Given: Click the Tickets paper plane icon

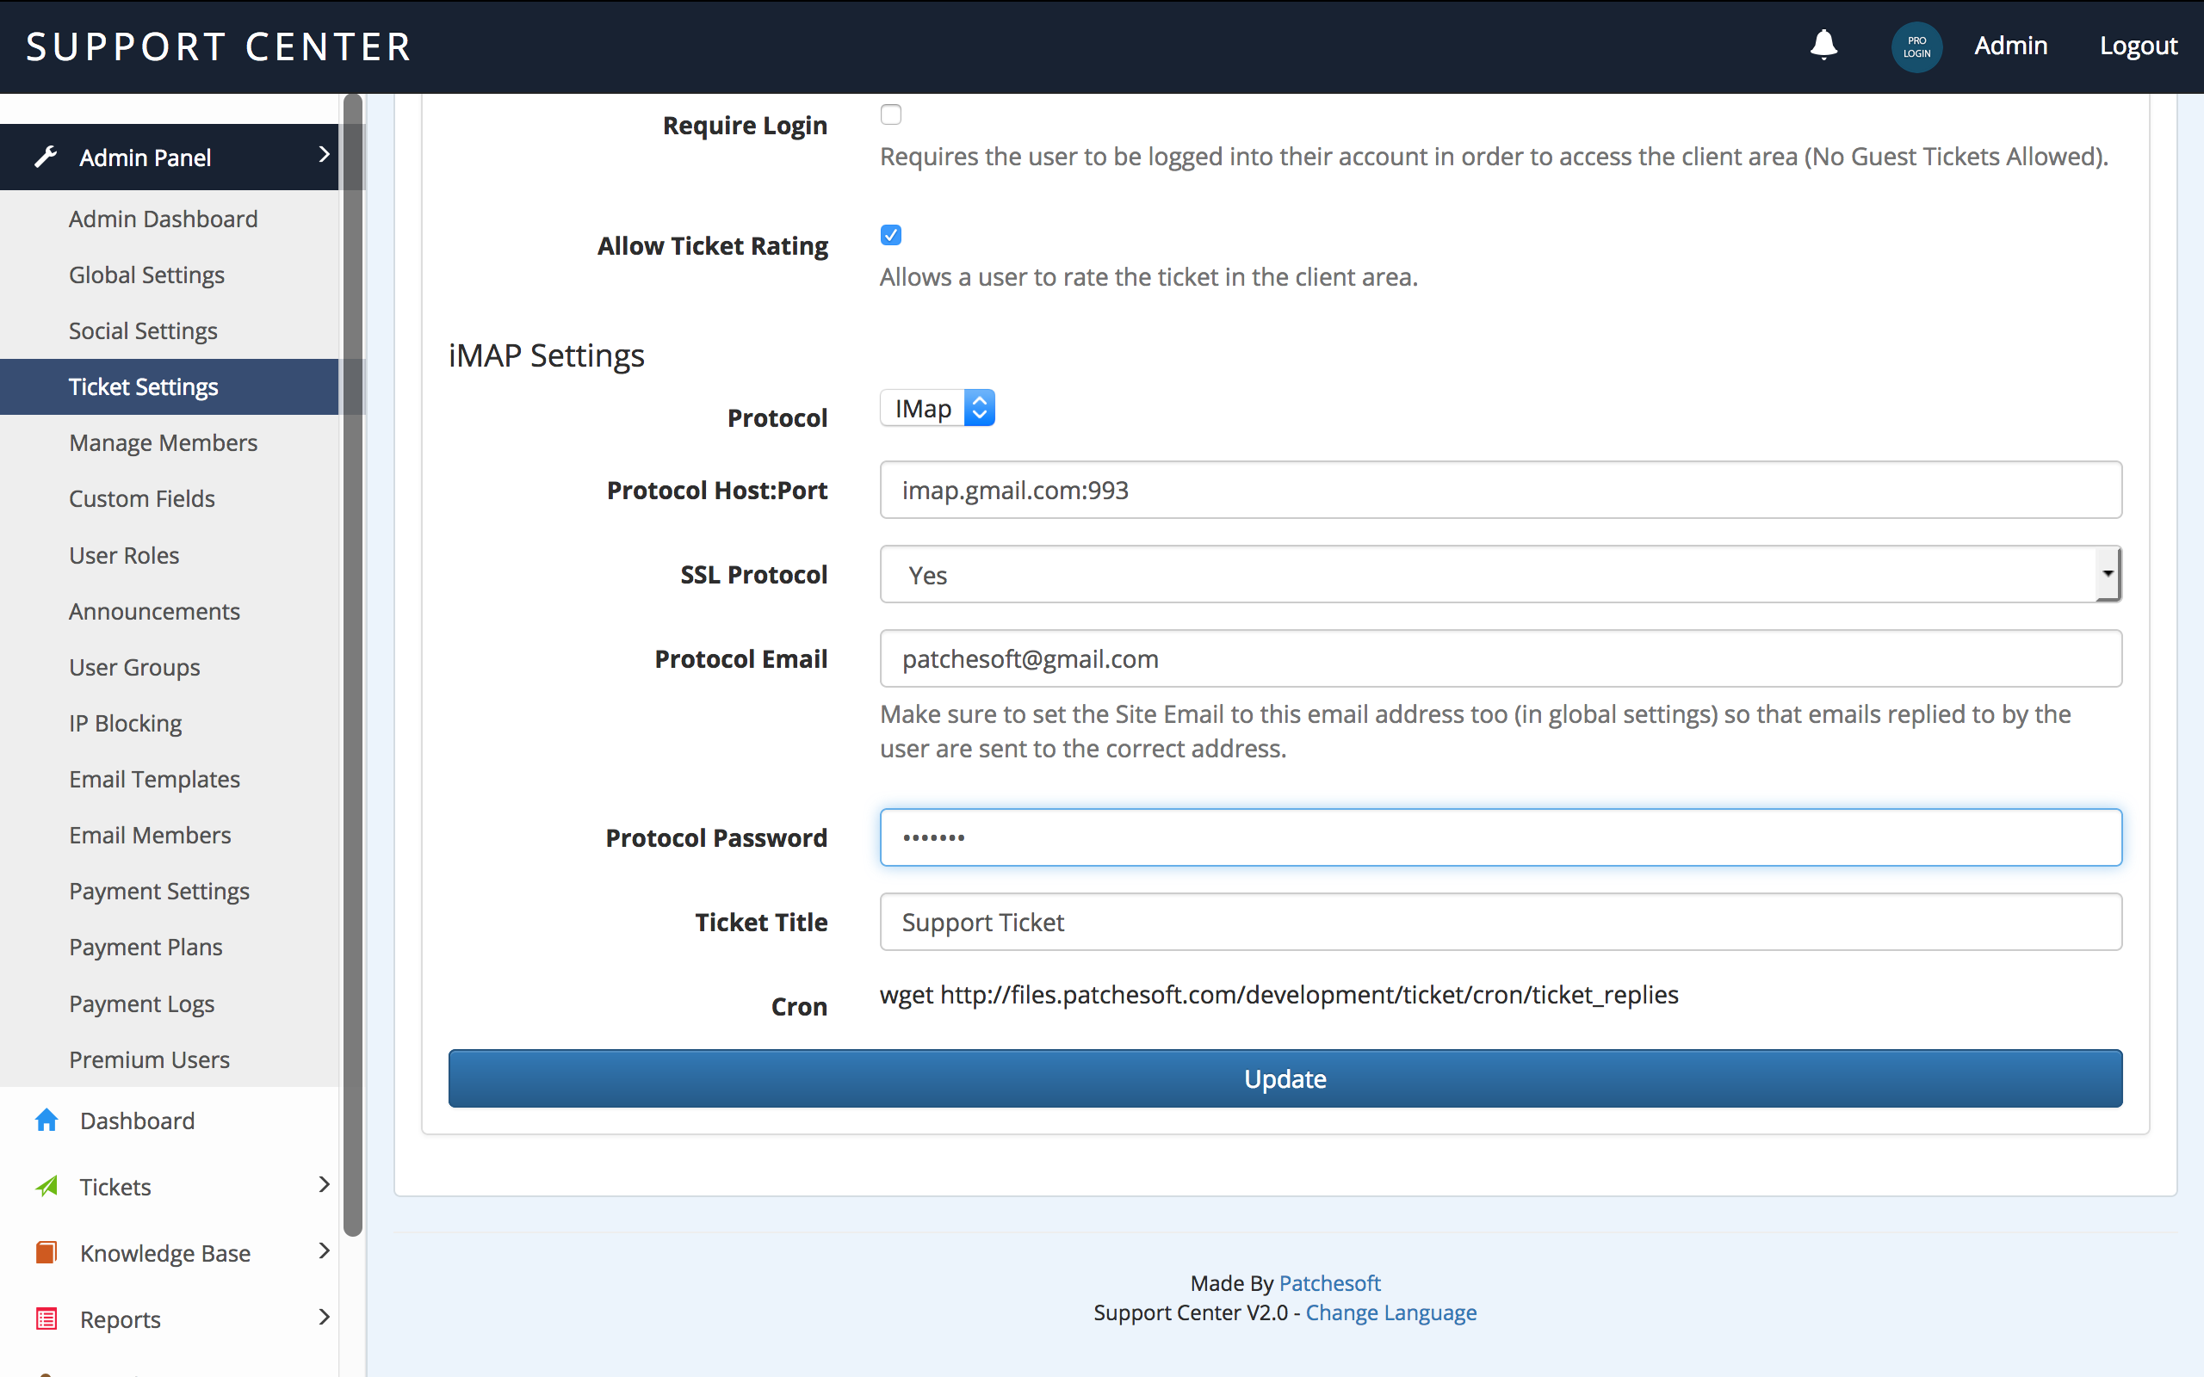Looking at the screenshot, I should [46, 1186].
